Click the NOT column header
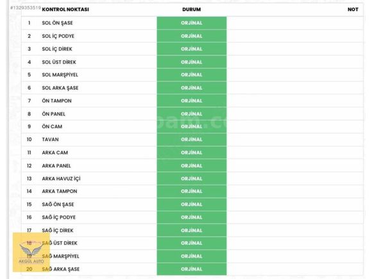Image resolution: width=372 pixels, height=279 pixels. pyautogui.click(x=353, y=10)
